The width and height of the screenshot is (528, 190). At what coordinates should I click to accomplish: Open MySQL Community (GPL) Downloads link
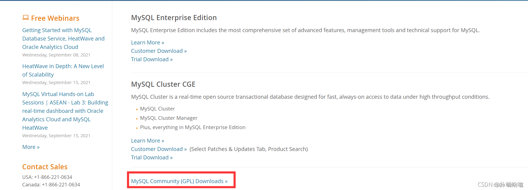click(179, 181)
